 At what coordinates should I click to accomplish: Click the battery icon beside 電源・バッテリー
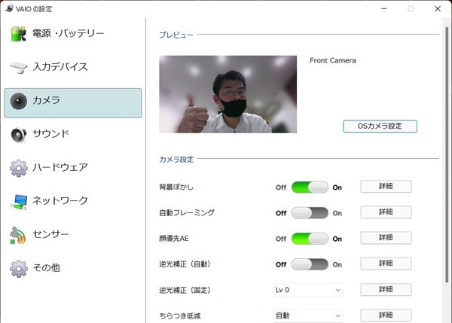click(18, 34)
